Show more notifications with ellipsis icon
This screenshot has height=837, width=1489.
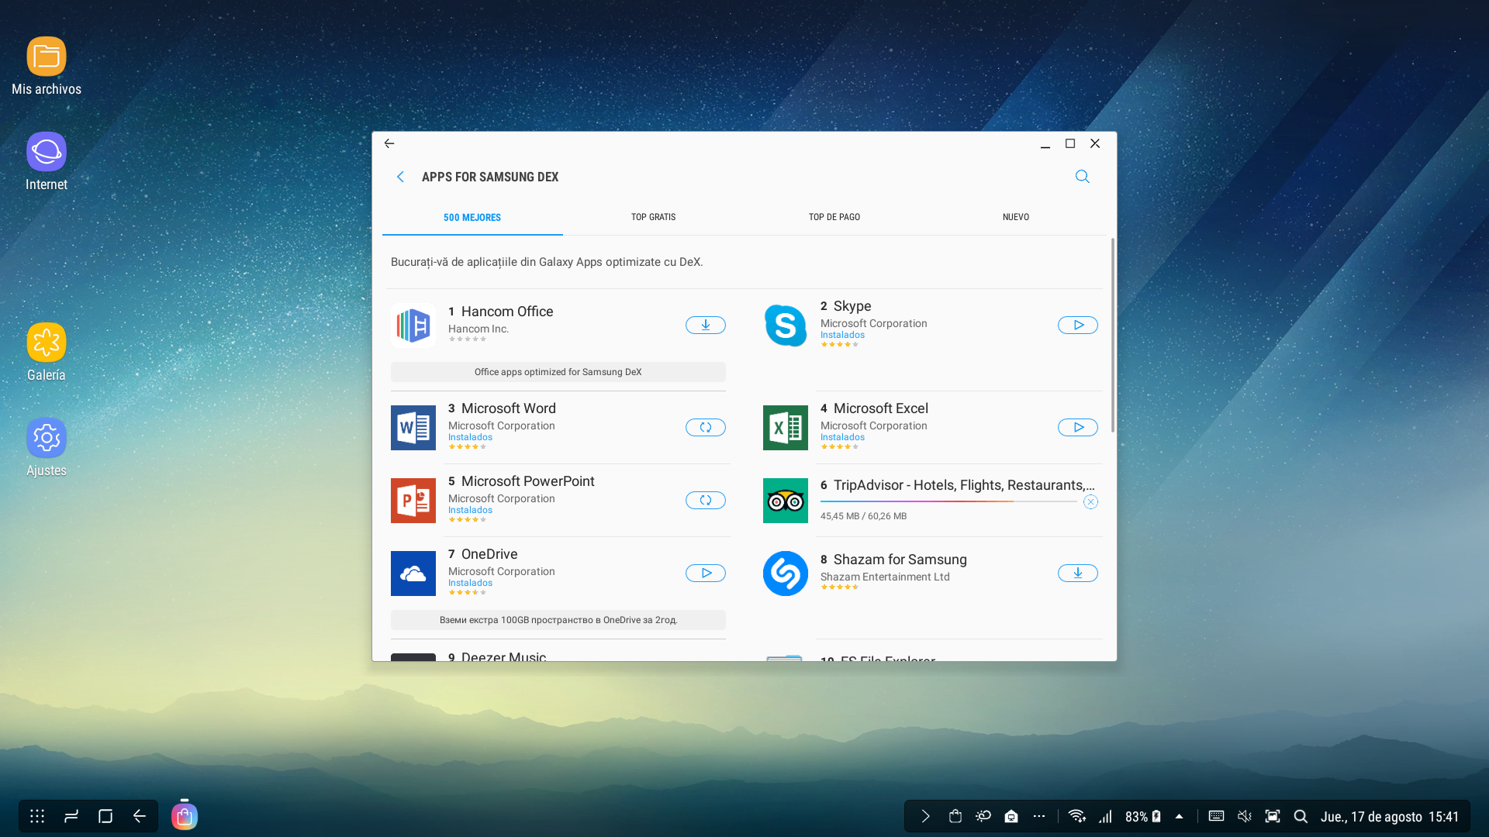pos(1039,816)
